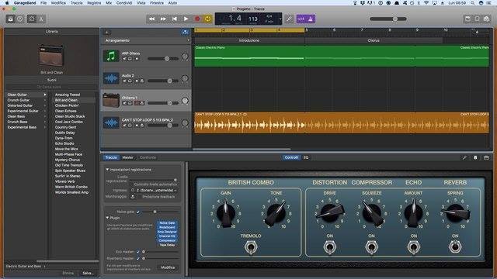Select the Channel EQ plug-in slot
The height and width of the screenshot is (279, 497).
[x=167, y=236]
